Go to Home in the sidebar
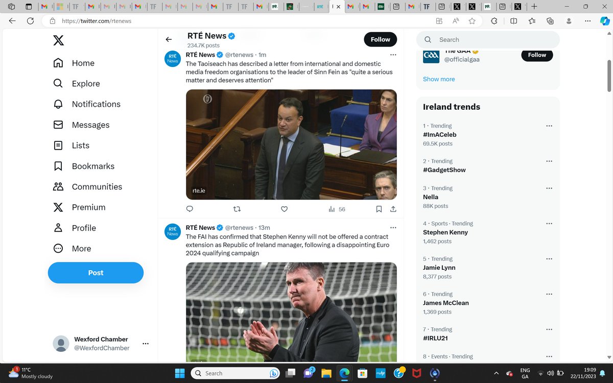This screenshot has width=613, height=383. (74, 63)
